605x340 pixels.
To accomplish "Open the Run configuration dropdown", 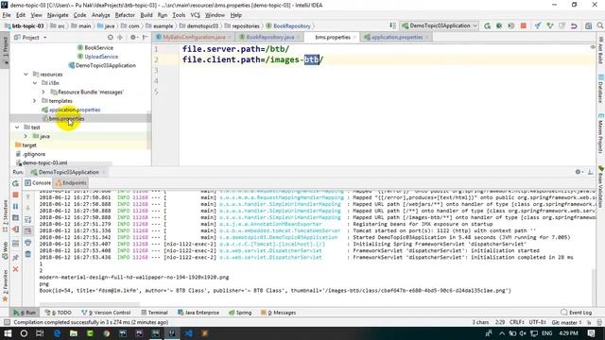I will click(x=440, y=25).
